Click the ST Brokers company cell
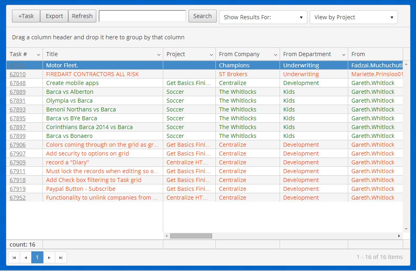The height and width of the screenshot is (271, 416). click(248, 74)
